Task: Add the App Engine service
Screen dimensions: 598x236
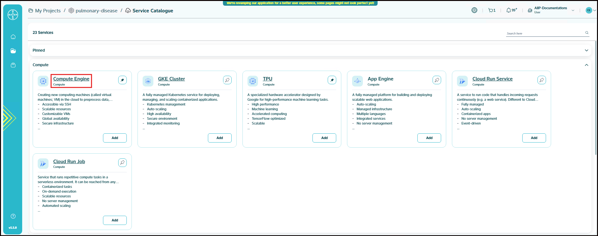Action: coord(429,138)
